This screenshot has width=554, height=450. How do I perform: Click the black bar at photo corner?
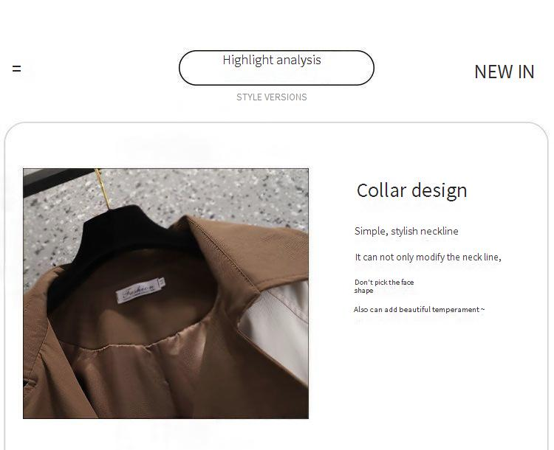pyautogui.click(x=58, y=181)
